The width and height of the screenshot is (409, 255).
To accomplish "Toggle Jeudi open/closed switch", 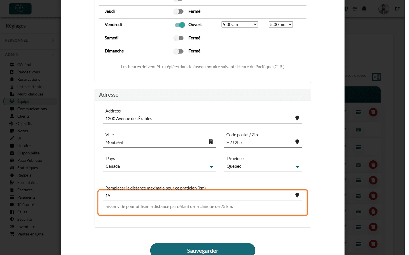I will click(179, 12).
